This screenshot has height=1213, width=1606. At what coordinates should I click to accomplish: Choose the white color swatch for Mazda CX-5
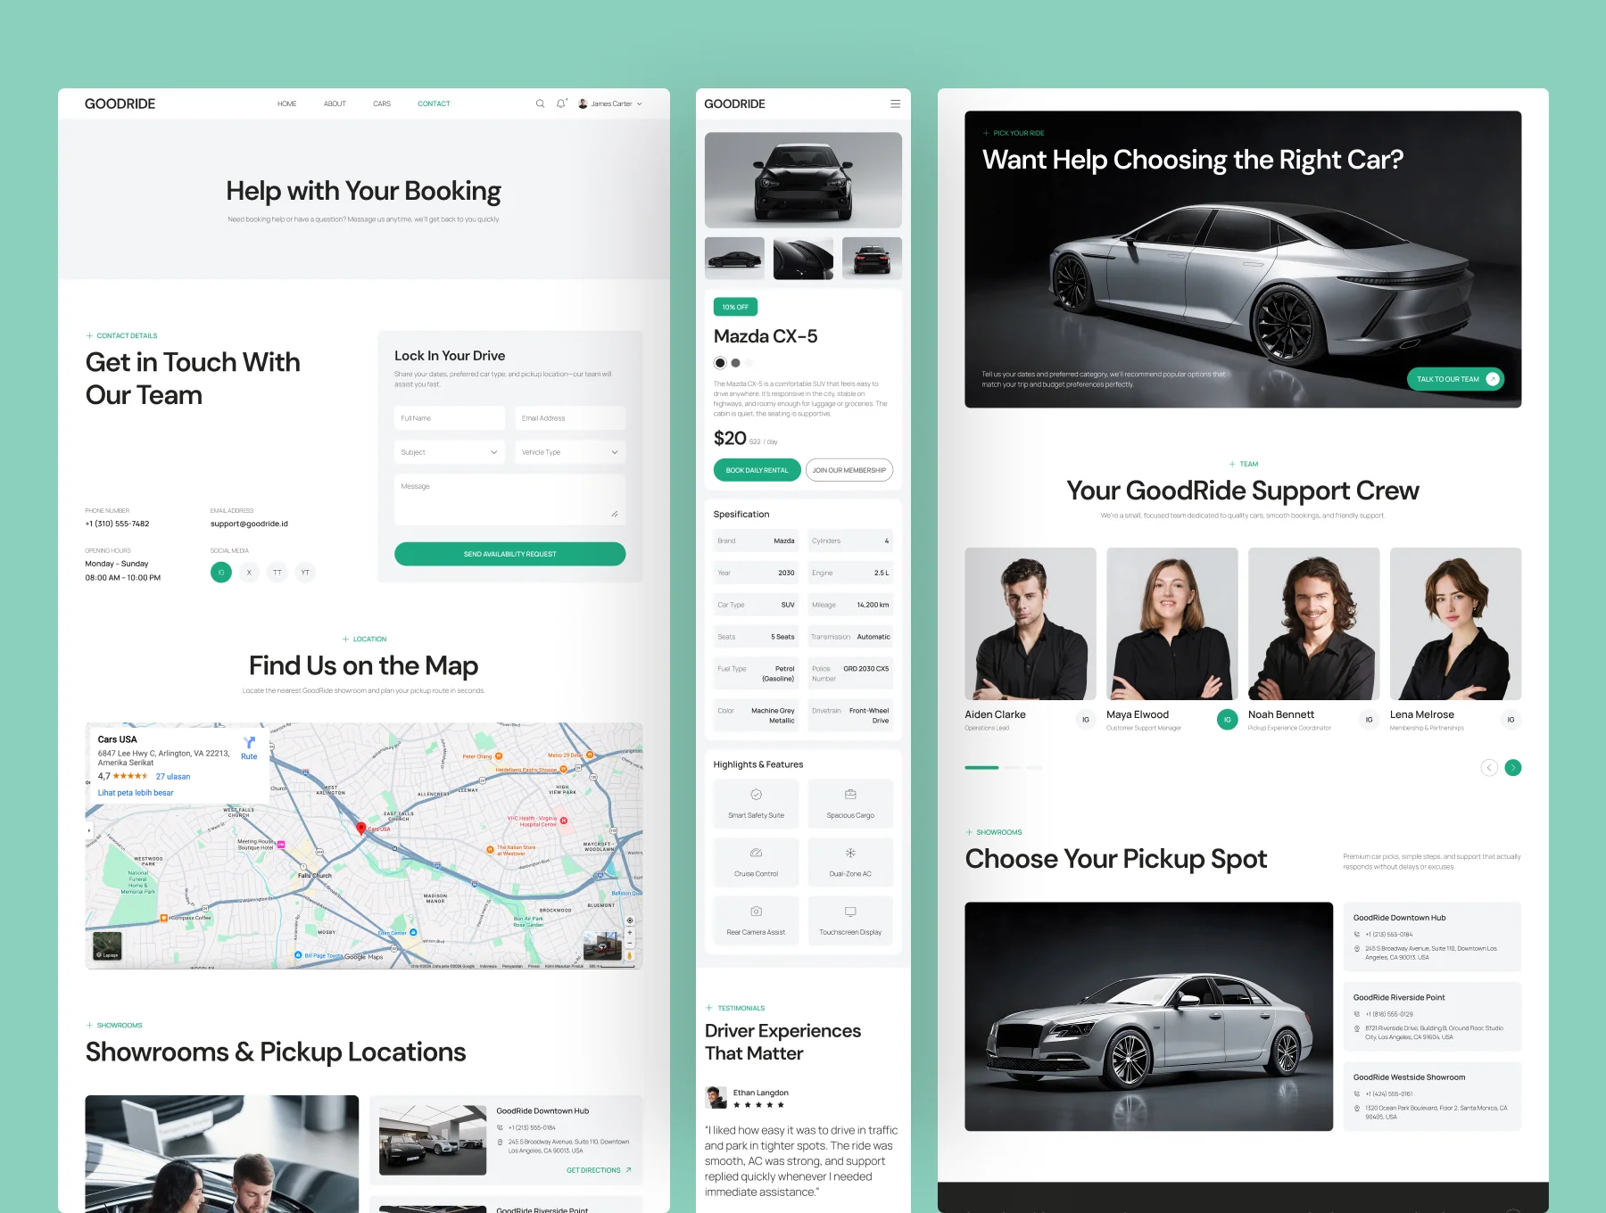coord(749,363)
